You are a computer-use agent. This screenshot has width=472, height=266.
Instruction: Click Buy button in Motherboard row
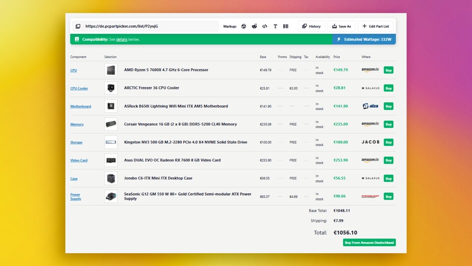(388, 106)
